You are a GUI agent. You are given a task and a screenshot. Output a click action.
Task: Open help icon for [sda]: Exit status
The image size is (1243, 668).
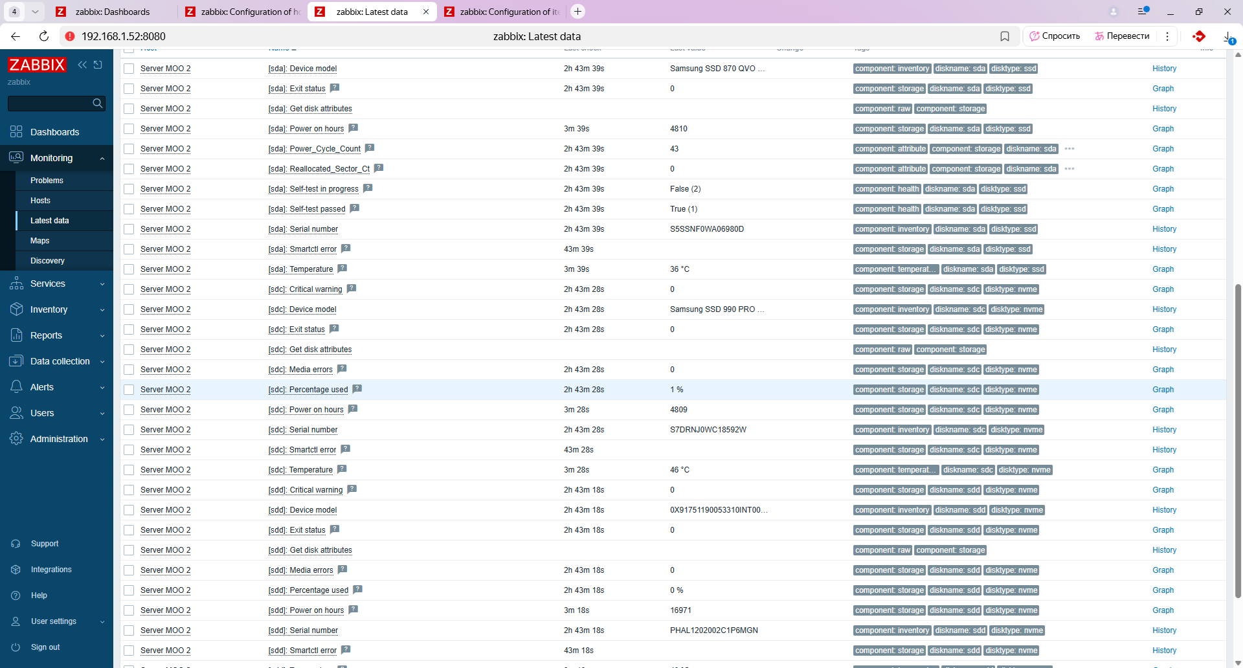[x=334, y=88]
